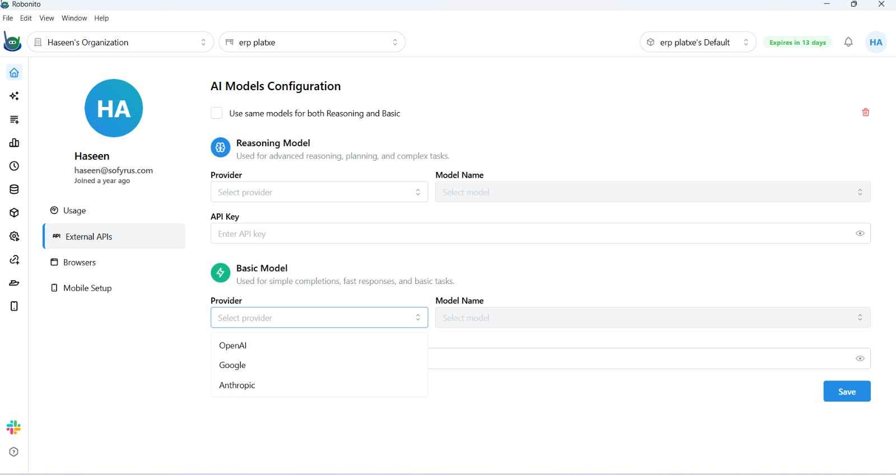Open the help question mark icon
Image resolution: width=896 pixels, height=475 pixels.
click(x=14, y=452)
